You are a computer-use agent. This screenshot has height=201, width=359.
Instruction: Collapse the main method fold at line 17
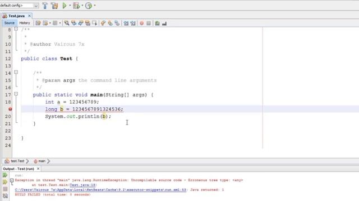click(x=16, y=94)
